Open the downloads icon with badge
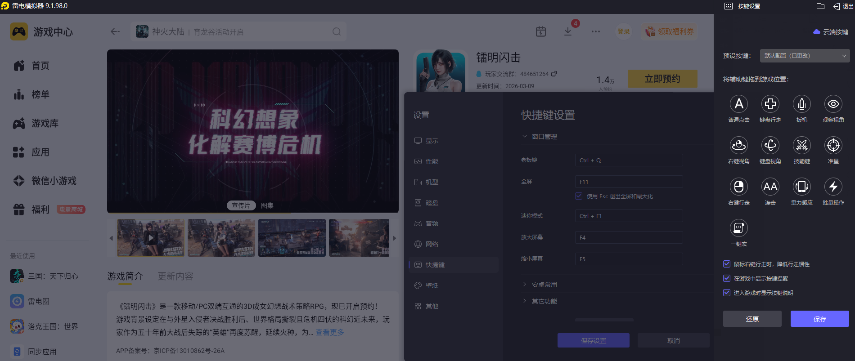This screenshot has width=855, height=361. click(x=568, y=31)
